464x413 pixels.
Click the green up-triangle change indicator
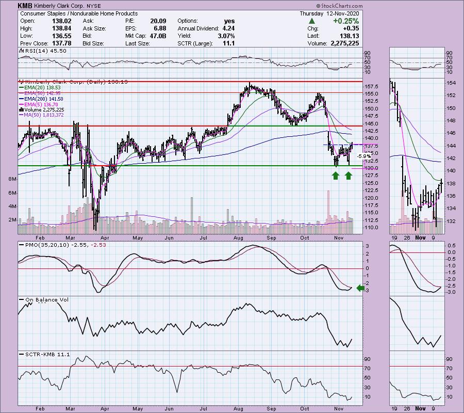tap(311, 21)
